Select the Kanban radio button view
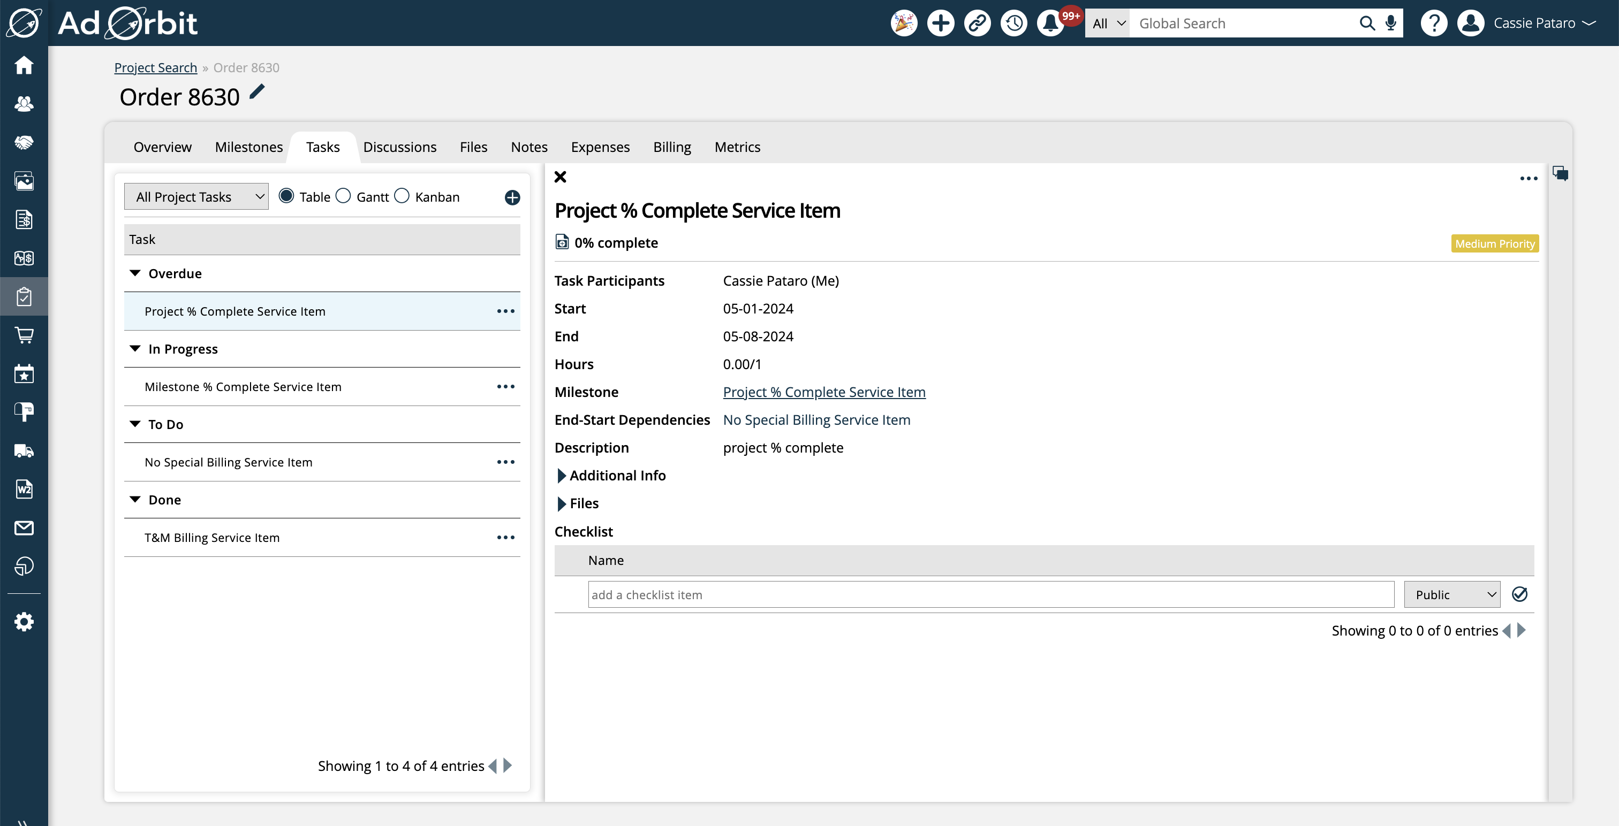The image size is (1619, 826). pyautogui.click(x=403, y=196)
